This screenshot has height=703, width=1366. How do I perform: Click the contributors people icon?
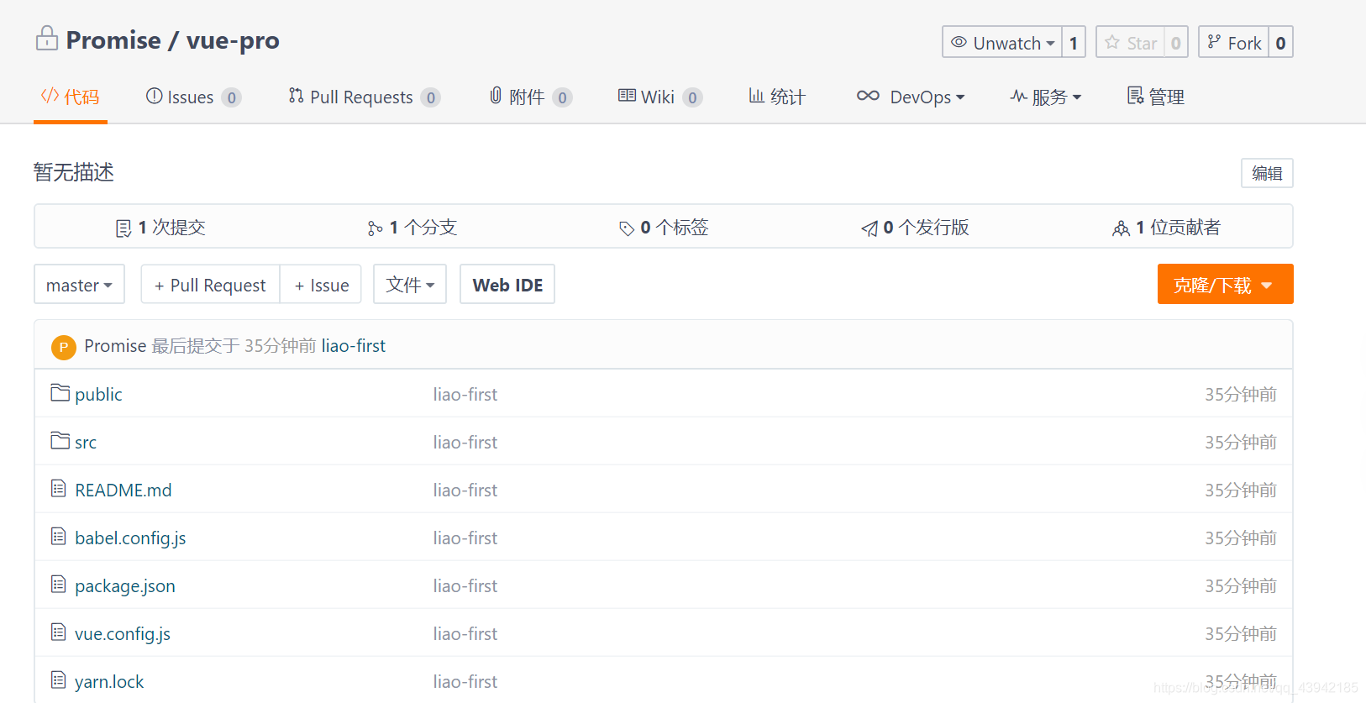pyautogui.click(x=1121, y=228)
